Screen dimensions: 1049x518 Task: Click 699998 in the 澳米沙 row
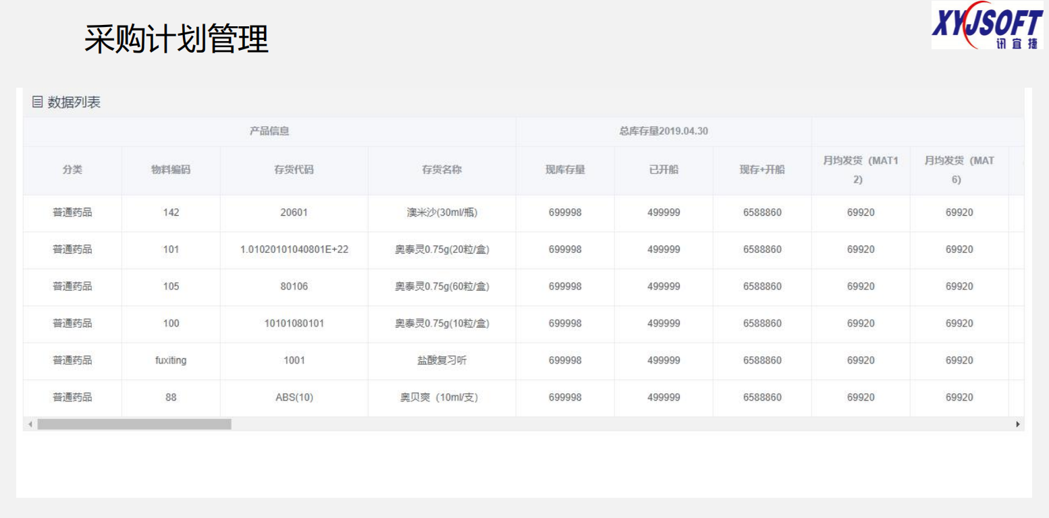[565, 212]
